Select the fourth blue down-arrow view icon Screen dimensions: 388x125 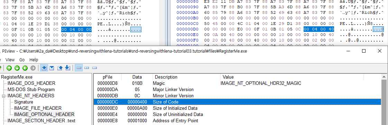(68, 68)
